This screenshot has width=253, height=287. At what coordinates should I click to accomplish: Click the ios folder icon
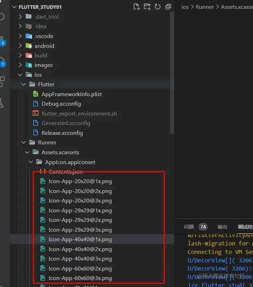pyautogui.click(x=29, y=75)
